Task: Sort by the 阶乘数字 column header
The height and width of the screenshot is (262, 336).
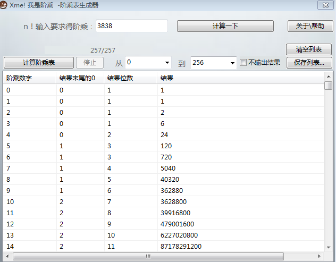Action: (x=30, y=78)
